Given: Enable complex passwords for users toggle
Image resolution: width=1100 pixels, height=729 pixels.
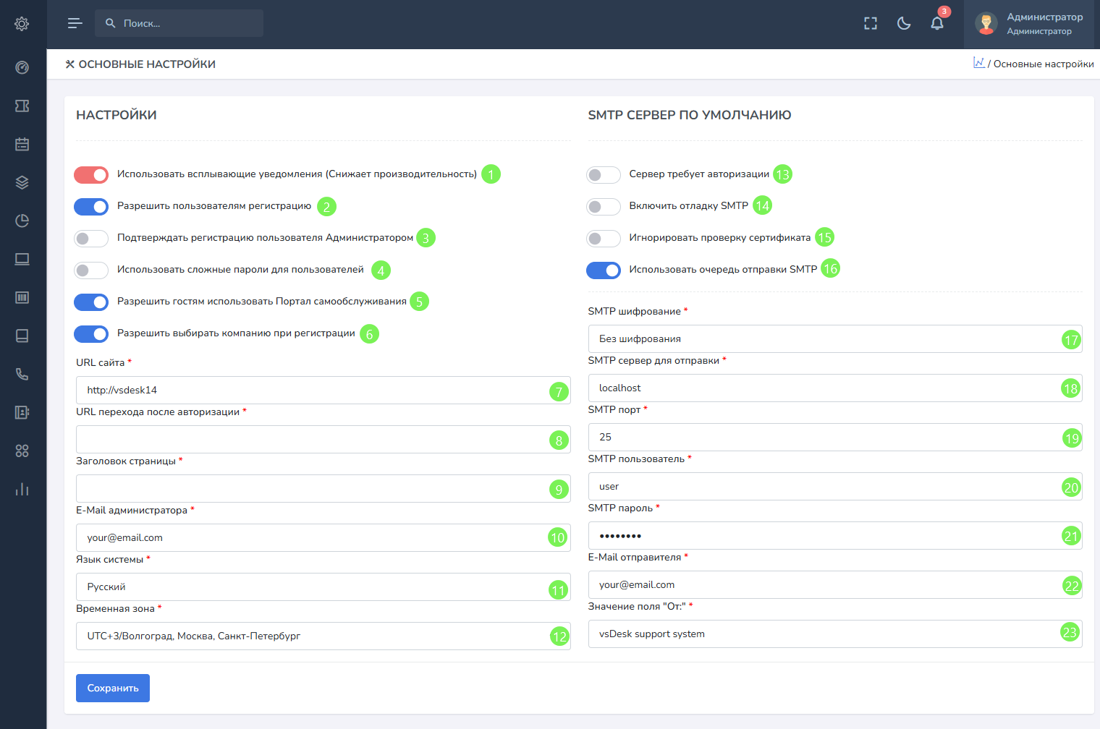Looking at the screenshot, I should tap(91, 270).
